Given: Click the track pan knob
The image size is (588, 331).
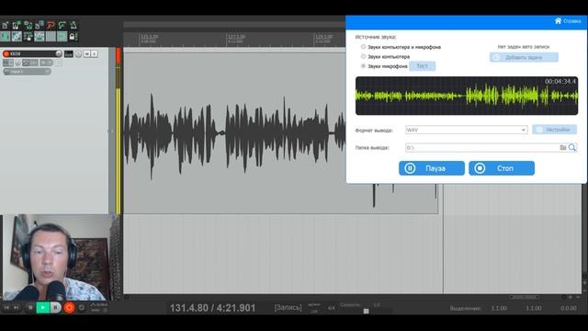Looking at the screenshot, I should [x=78, y=53].
